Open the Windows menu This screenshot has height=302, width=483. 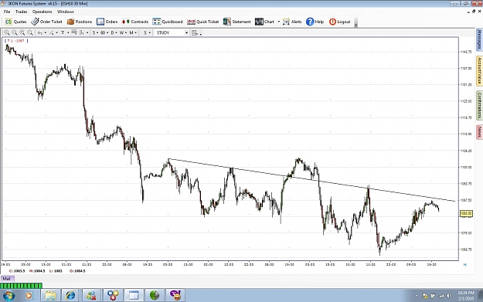pyautogui.click(x=66, y=12)
